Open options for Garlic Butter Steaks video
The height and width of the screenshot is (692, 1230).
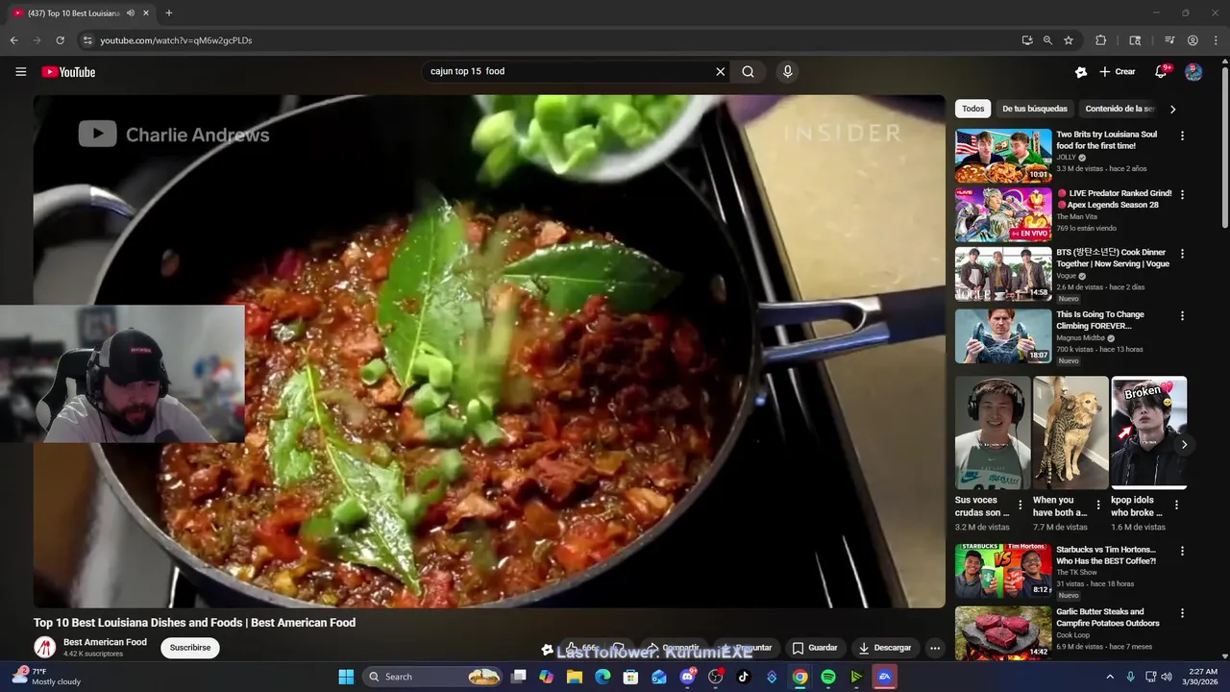point(1182,613)
